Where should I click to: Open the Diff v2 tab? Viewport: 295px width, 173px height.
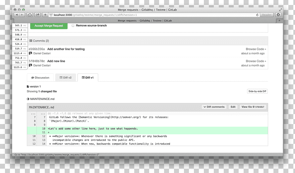point(66,78)
